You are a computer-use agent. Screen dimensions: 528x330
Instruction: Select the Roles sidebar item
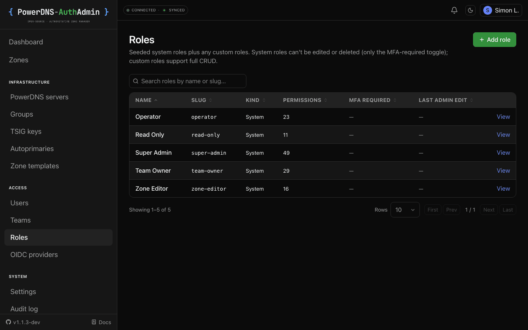(x=59, y=237)
